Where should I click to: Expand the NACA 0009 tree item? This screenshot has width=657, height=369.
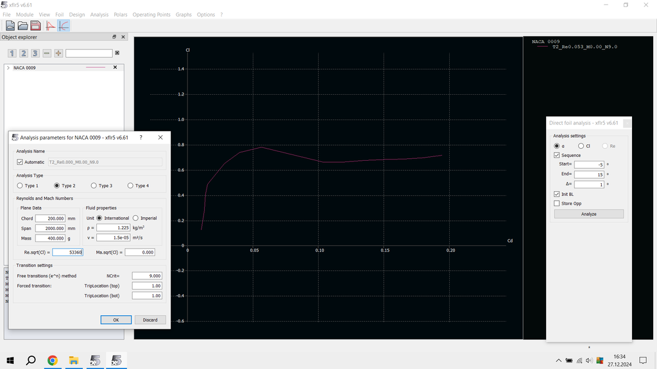tap(8, 67)
